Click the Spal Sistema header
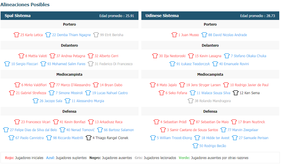The image size is (281, 165). click(70, 16)
